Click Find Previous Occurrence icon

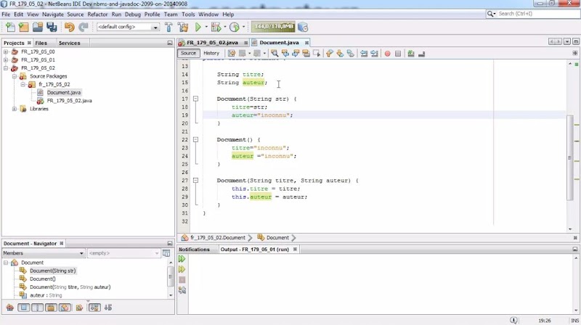tap(285, 54)
